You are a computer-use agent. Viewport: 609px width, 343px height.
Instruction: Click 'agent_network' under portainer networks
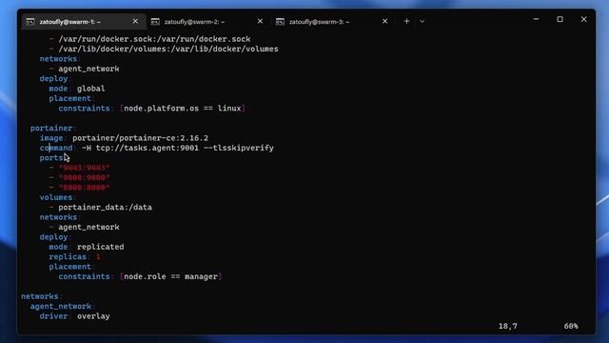[88, 227]
